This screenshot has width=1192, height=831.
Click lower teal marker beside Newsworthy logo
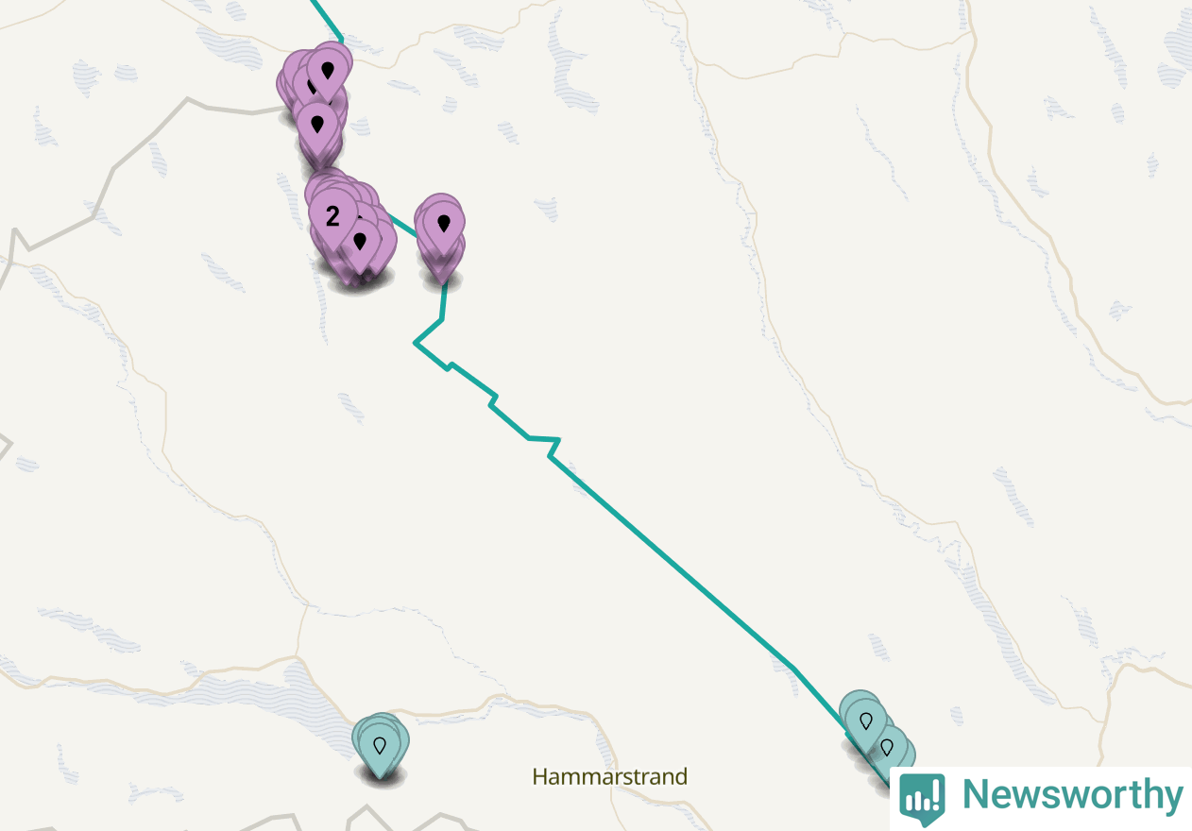tap(886, 747)
